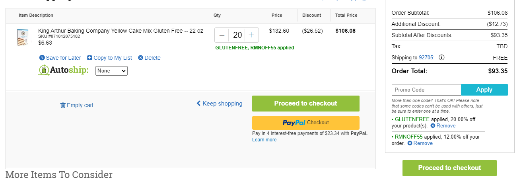
Task: Click the green Proceed to checkout button below cart
Action: 306,104
